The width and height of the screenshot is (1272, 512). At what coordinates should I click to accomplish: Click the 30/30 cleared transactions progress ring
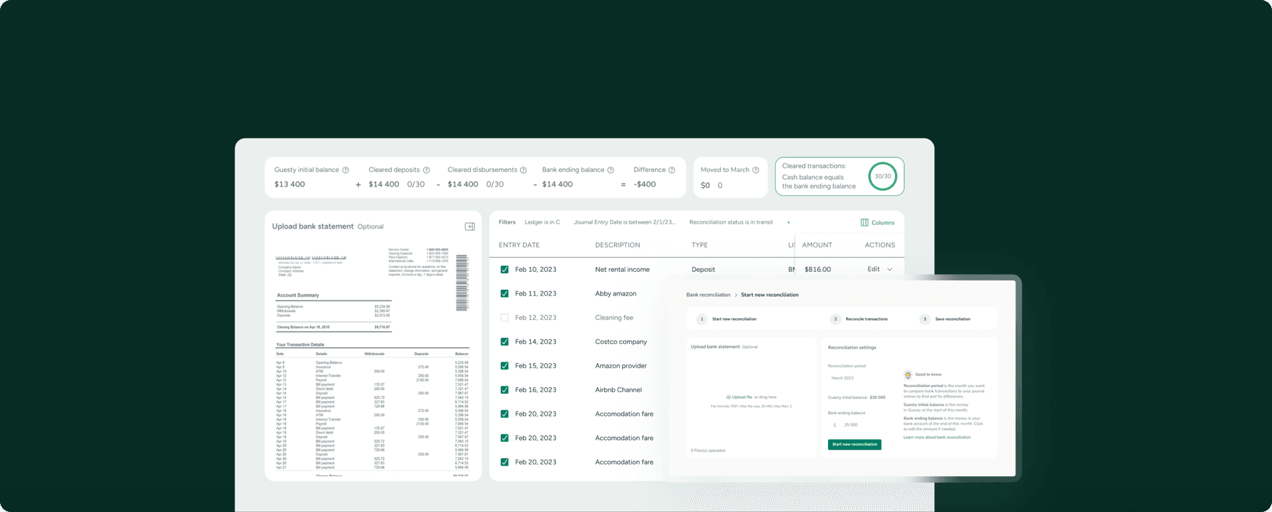(882, 177)
